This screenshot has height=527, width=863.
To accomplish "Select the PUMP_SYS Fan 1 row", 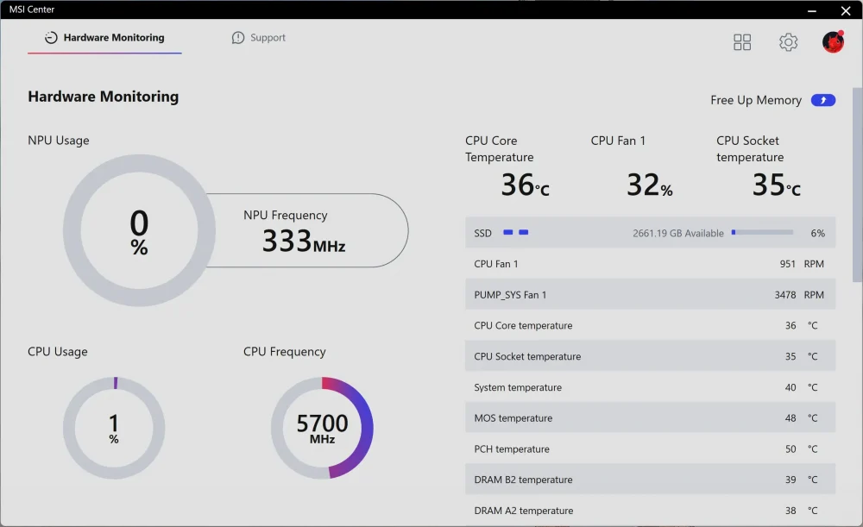I will click(x=650, y=295).
